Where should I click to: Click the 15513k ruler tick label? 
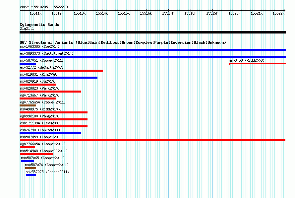coord(80,13)
